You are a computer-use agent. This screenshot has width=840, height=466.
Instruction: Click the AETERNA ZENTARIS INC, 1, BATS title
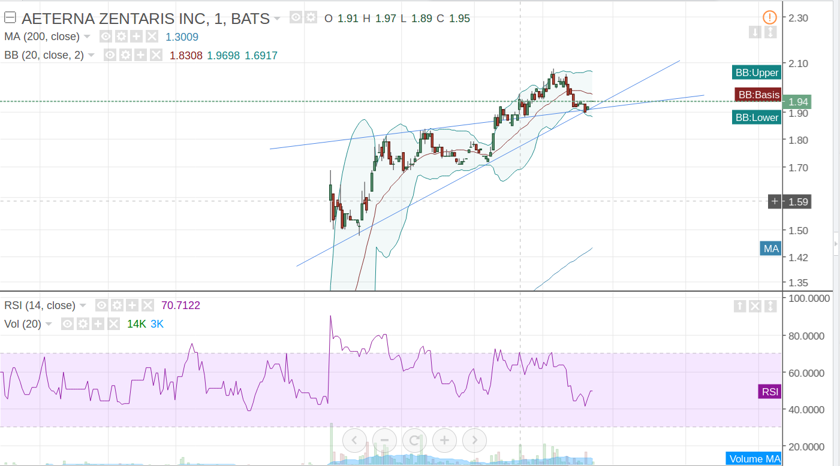tap(146, 19)
